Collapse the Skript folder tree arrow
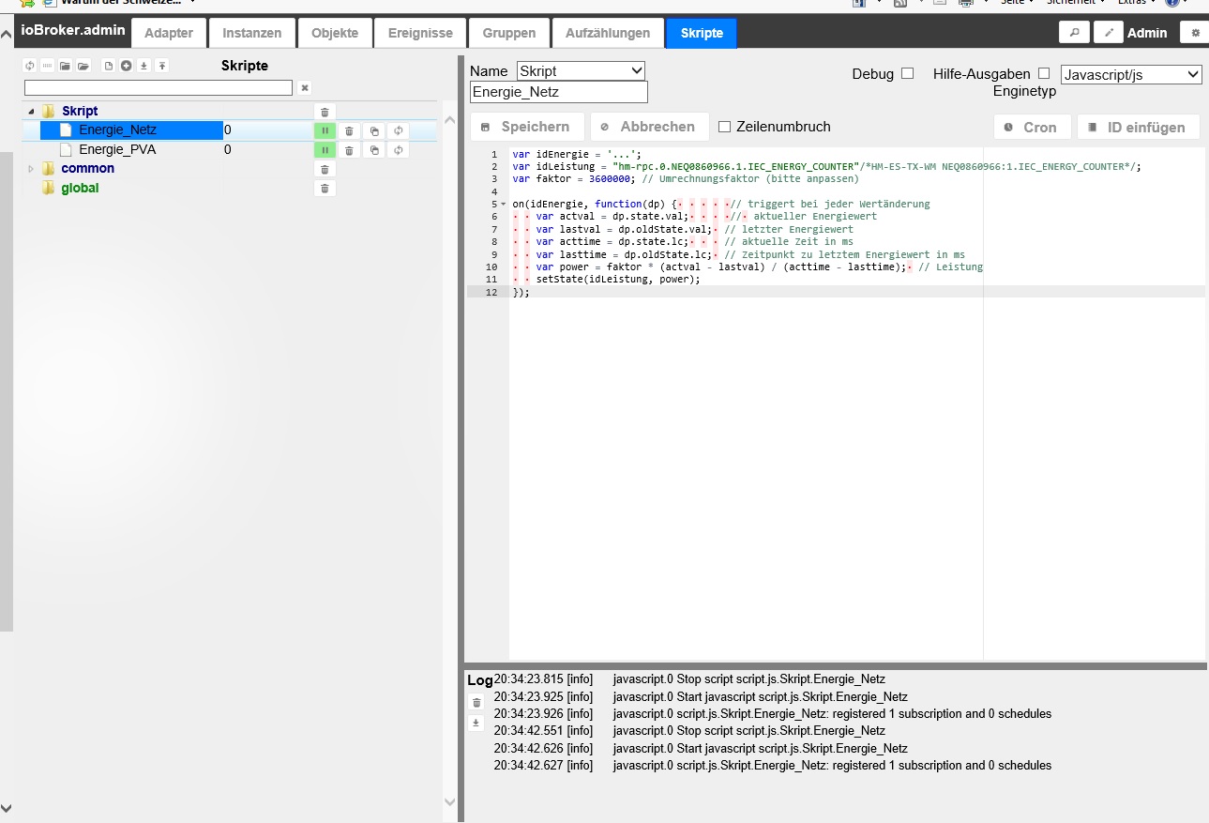Screen dimensions: 1209x823 [31, 112]
